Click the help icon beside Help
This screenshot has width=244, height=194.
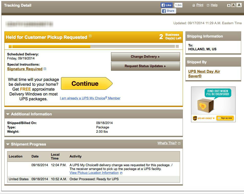[208, 5]
